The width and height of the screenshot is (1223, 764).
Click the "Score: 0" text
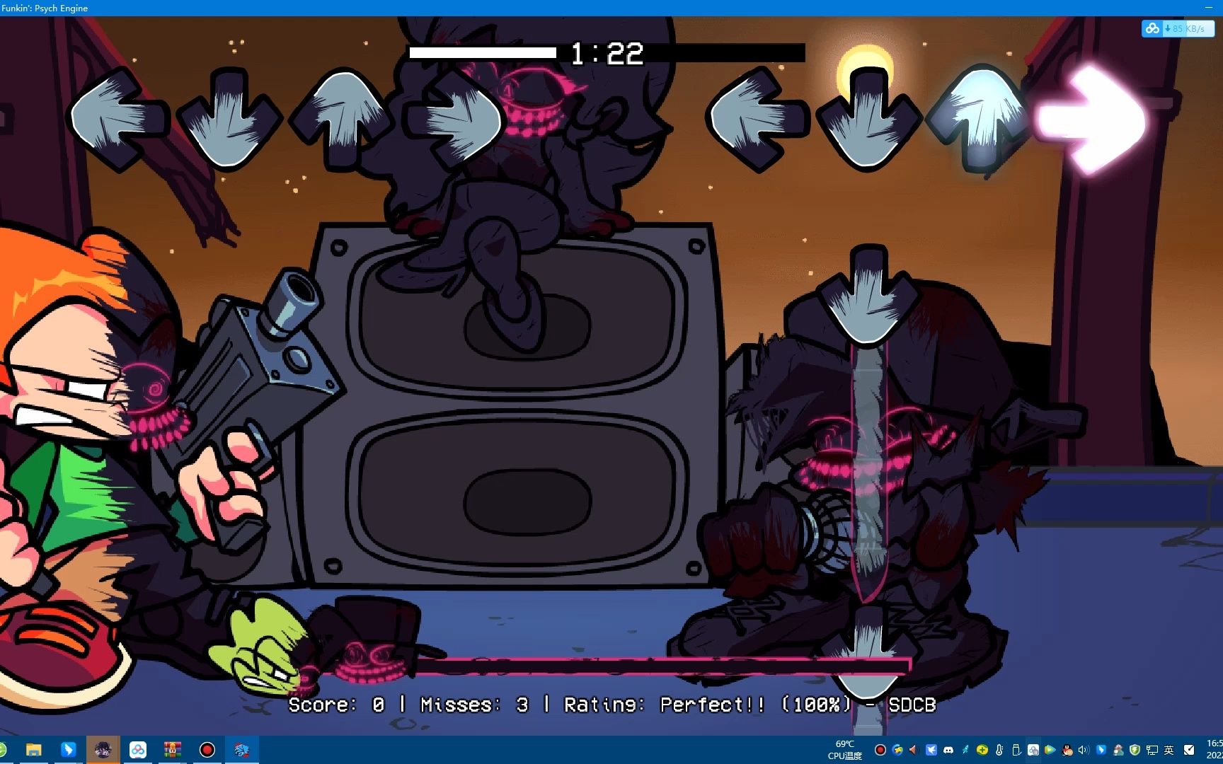(336, 705)
